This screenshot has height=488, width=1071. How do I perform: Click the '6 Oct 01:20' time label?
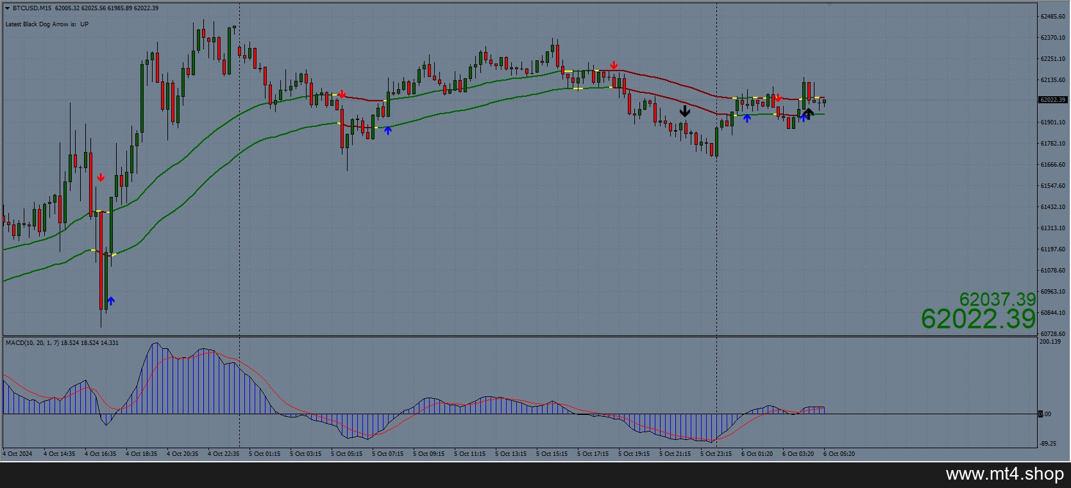pos(757,454)
